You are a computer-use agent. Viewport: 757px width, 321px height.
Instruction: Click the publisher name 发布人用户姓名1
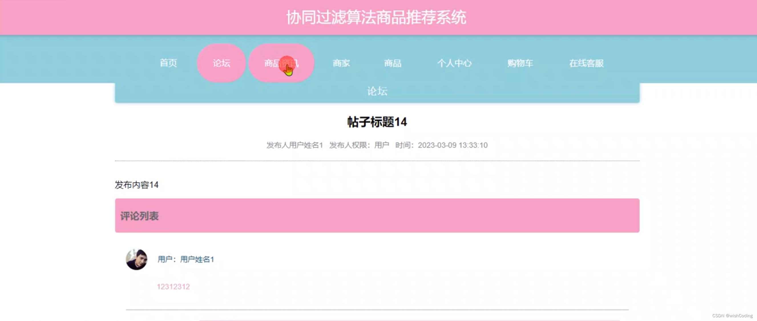point(295,145)
